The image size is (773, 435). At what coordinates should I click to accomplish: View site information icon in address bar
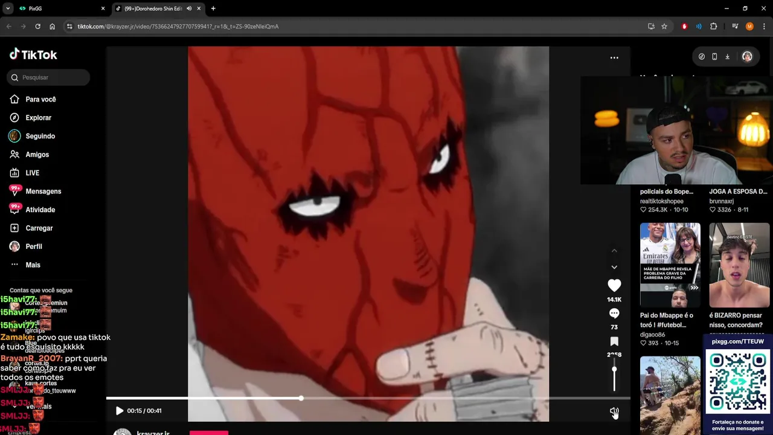tap(69, 27)
